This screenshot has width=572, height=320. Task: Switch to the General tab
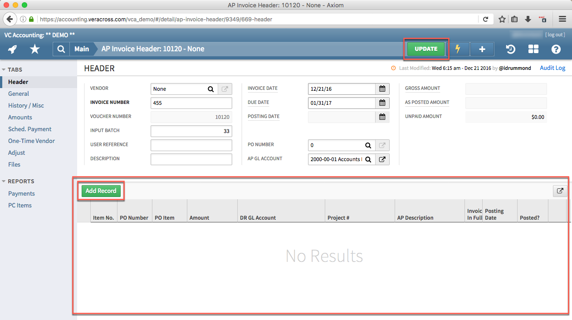tap(19, 94)
